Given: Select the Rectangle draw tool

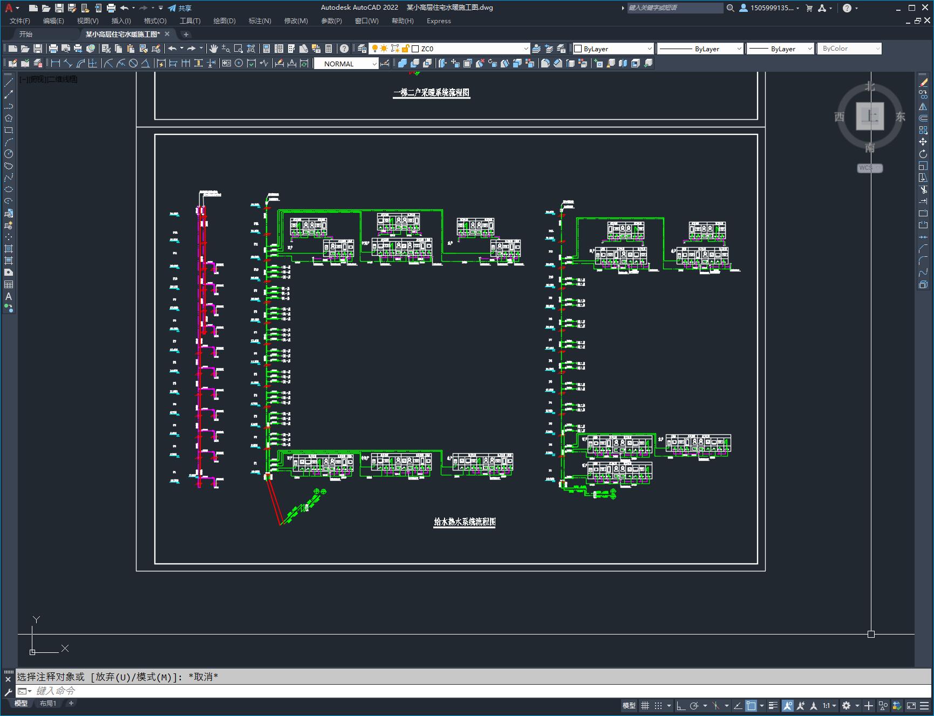Looking at the screenshot, I should point(9,130).
